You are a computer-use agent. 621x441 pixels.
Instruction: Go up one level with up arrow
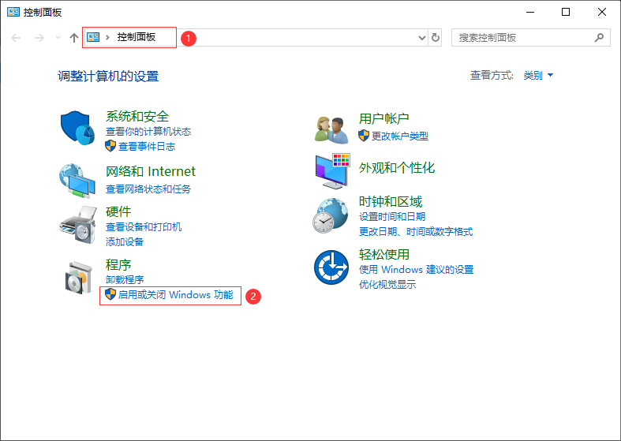pyautogui.click(x=73, y=38)
